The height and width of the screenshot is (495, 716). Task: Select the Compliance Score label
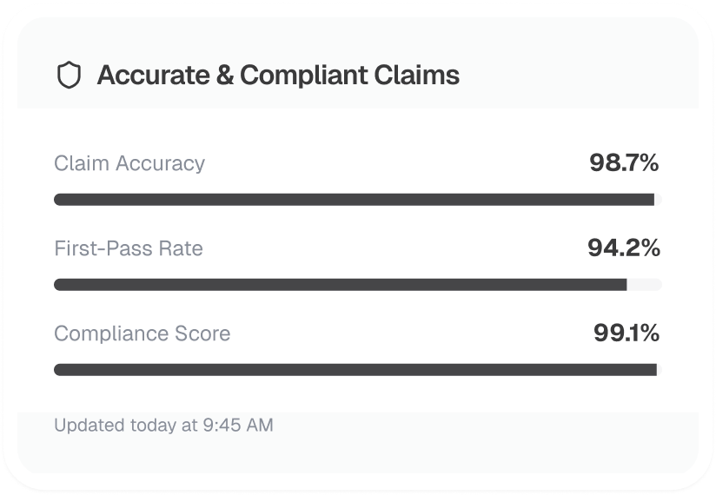pos(143,333)
